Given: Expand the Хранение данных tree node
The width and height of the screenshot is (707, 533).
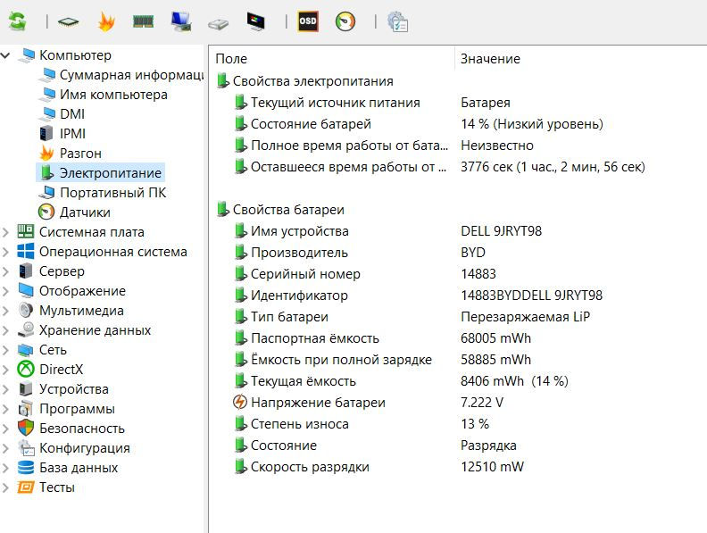Looking at the screenshot, I should click(x=7, y=330).
